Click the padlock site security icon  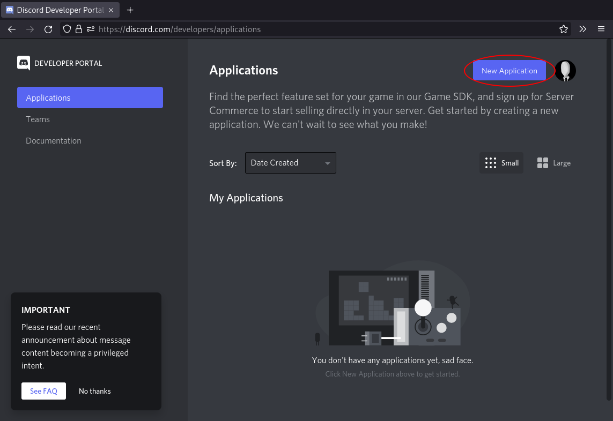click(79, 29)
